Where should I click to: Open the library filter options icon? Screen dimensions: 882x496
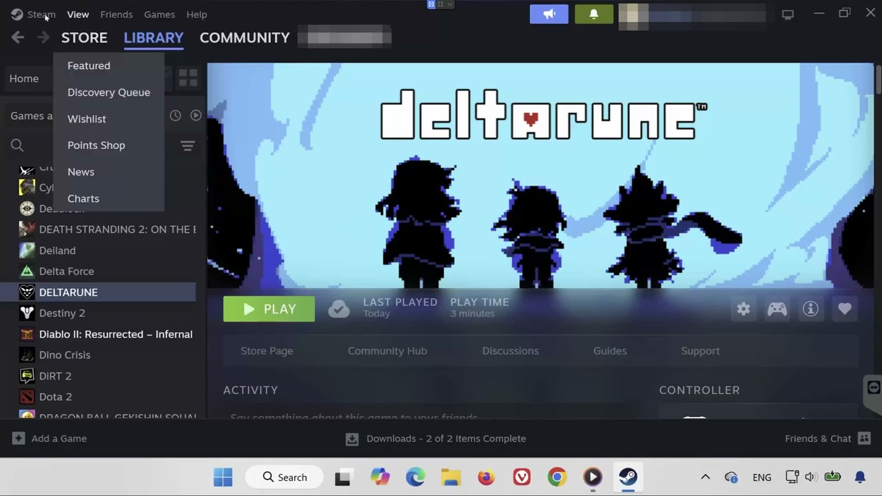[187, 145]
